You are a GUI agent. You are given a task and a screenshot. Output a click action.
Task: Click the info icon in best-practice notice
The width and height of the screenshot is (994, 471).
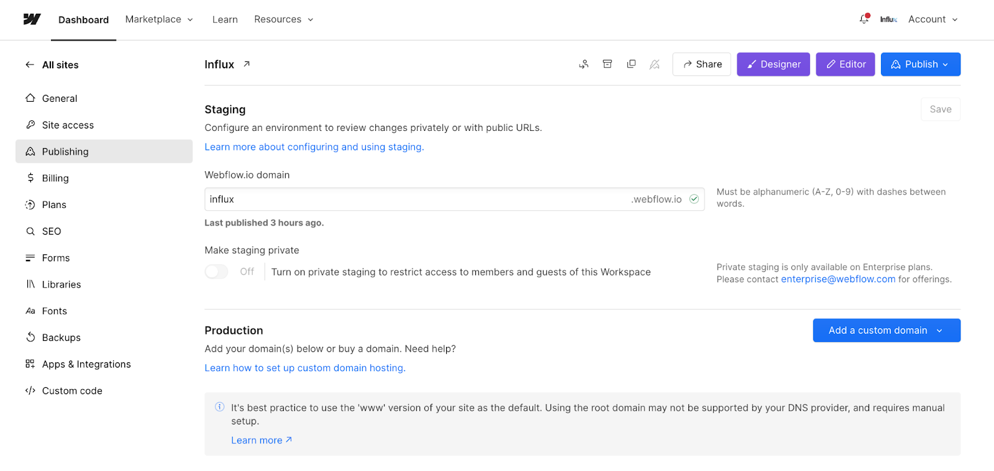220,407
